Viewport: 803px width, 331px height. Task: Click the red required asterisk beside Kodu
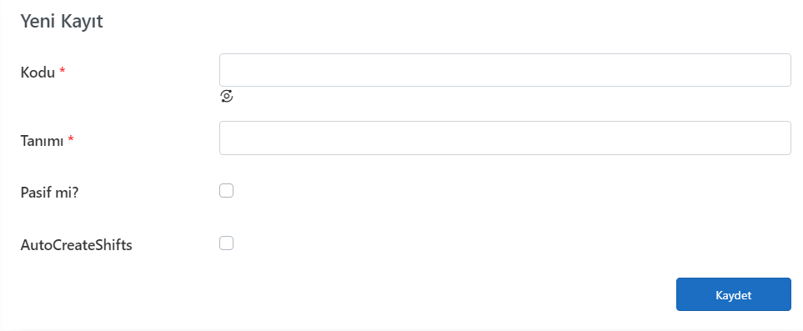point(63,71)
